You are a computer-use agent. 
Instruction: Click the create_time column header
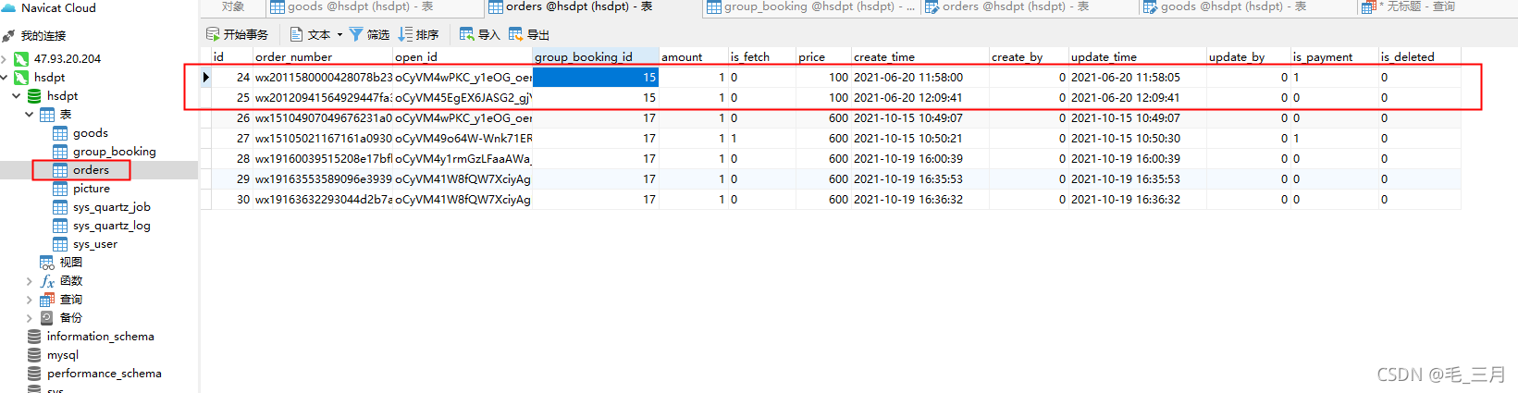tap(920, 56)
